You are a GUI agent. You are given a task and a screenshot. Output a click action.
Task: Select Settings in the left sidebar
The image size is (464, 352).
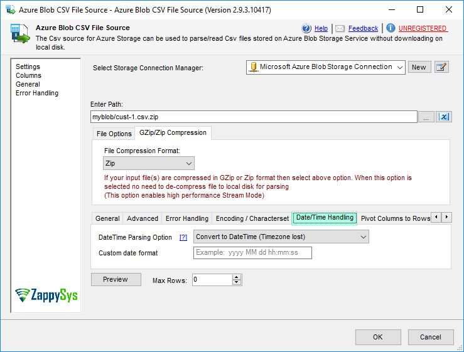point(28,67)
